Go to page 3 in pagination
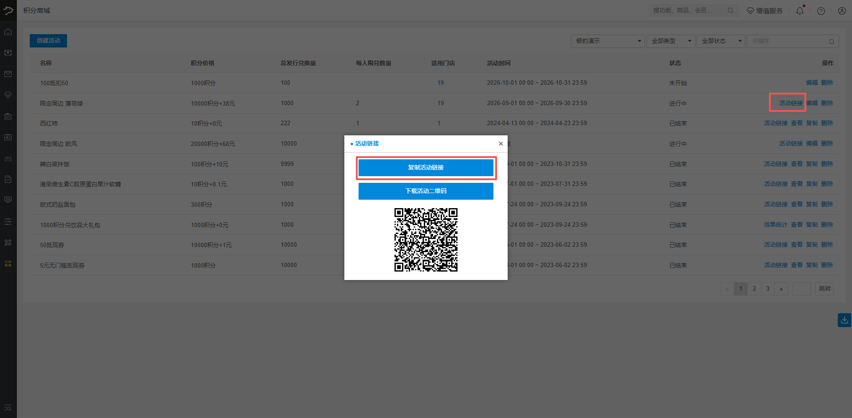 click(x=768, y=289)
